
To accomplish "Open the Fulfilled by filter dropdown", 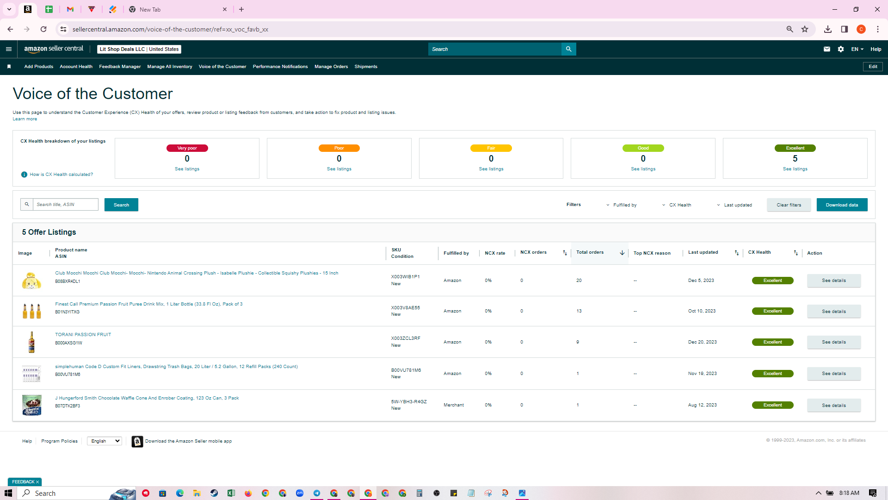I will 622,205.
